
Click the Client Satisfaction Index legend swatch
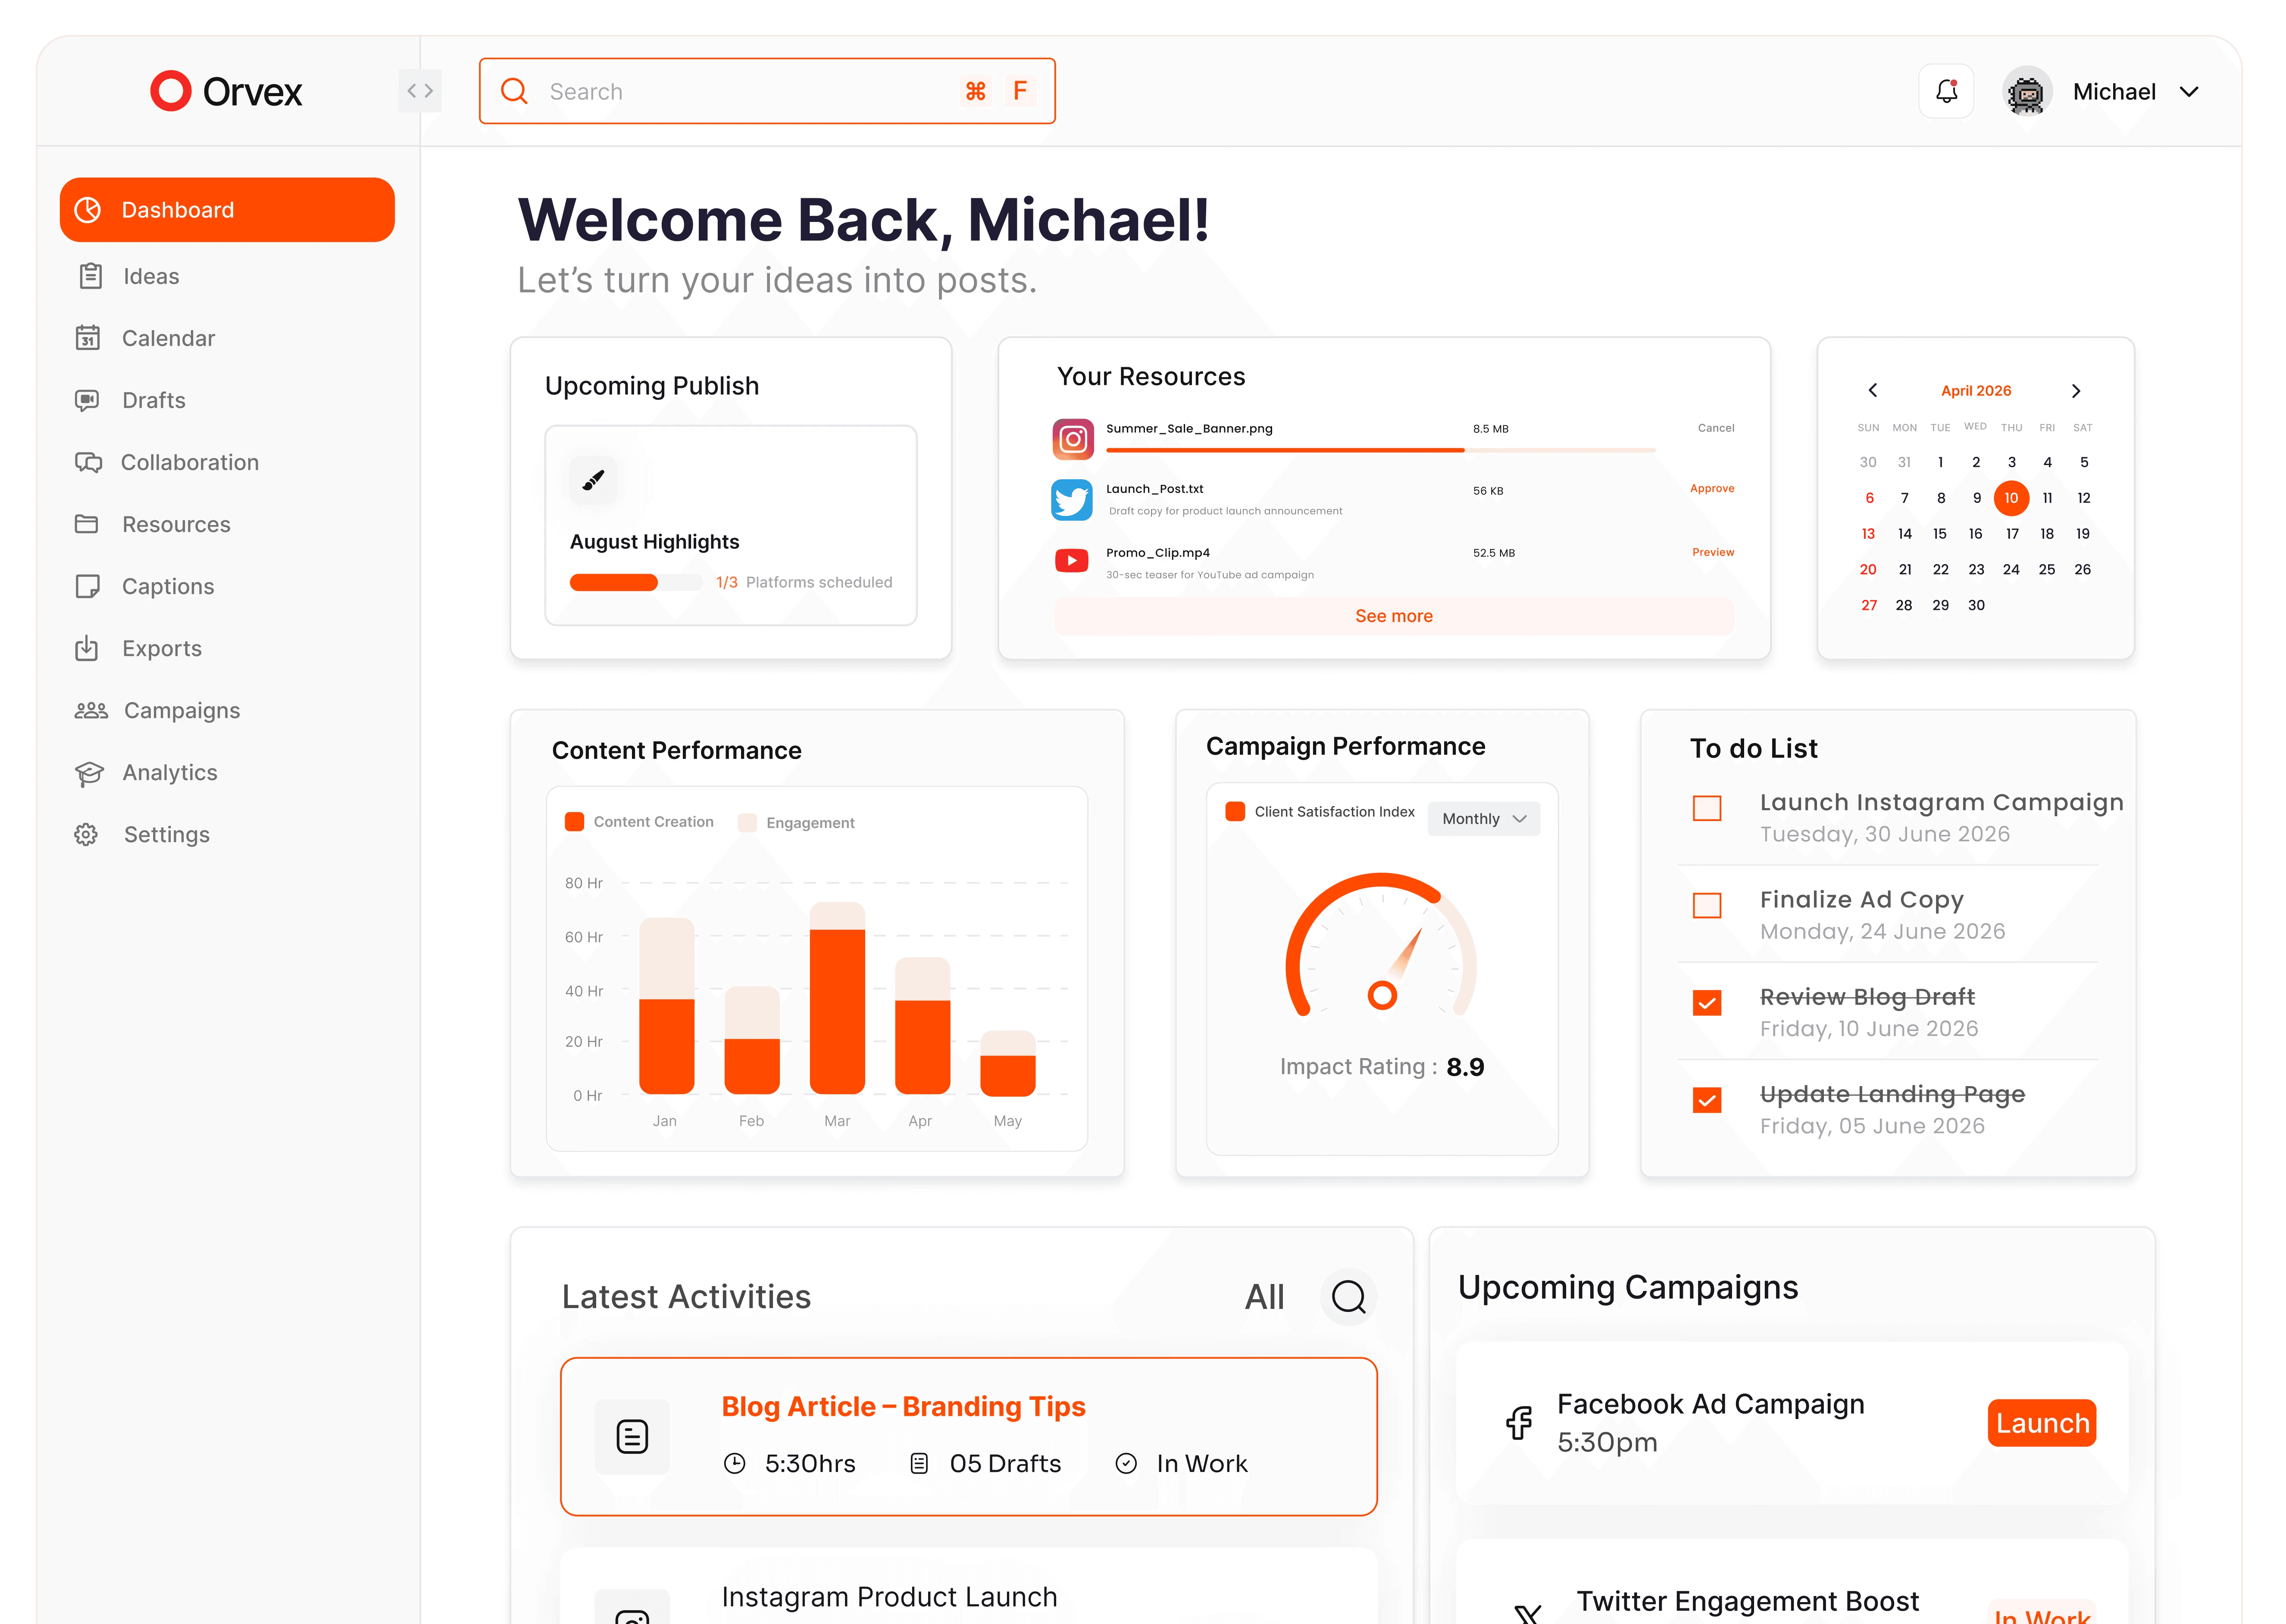pos(1235,811)
